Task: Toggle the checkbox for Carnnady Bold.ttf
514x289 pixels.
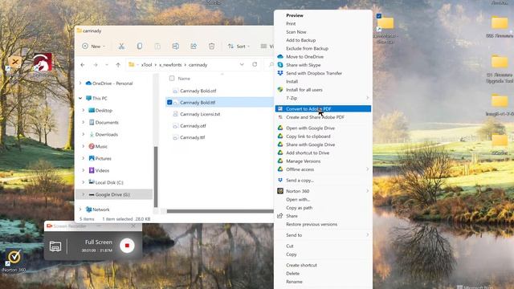Action: click(169, 103)
